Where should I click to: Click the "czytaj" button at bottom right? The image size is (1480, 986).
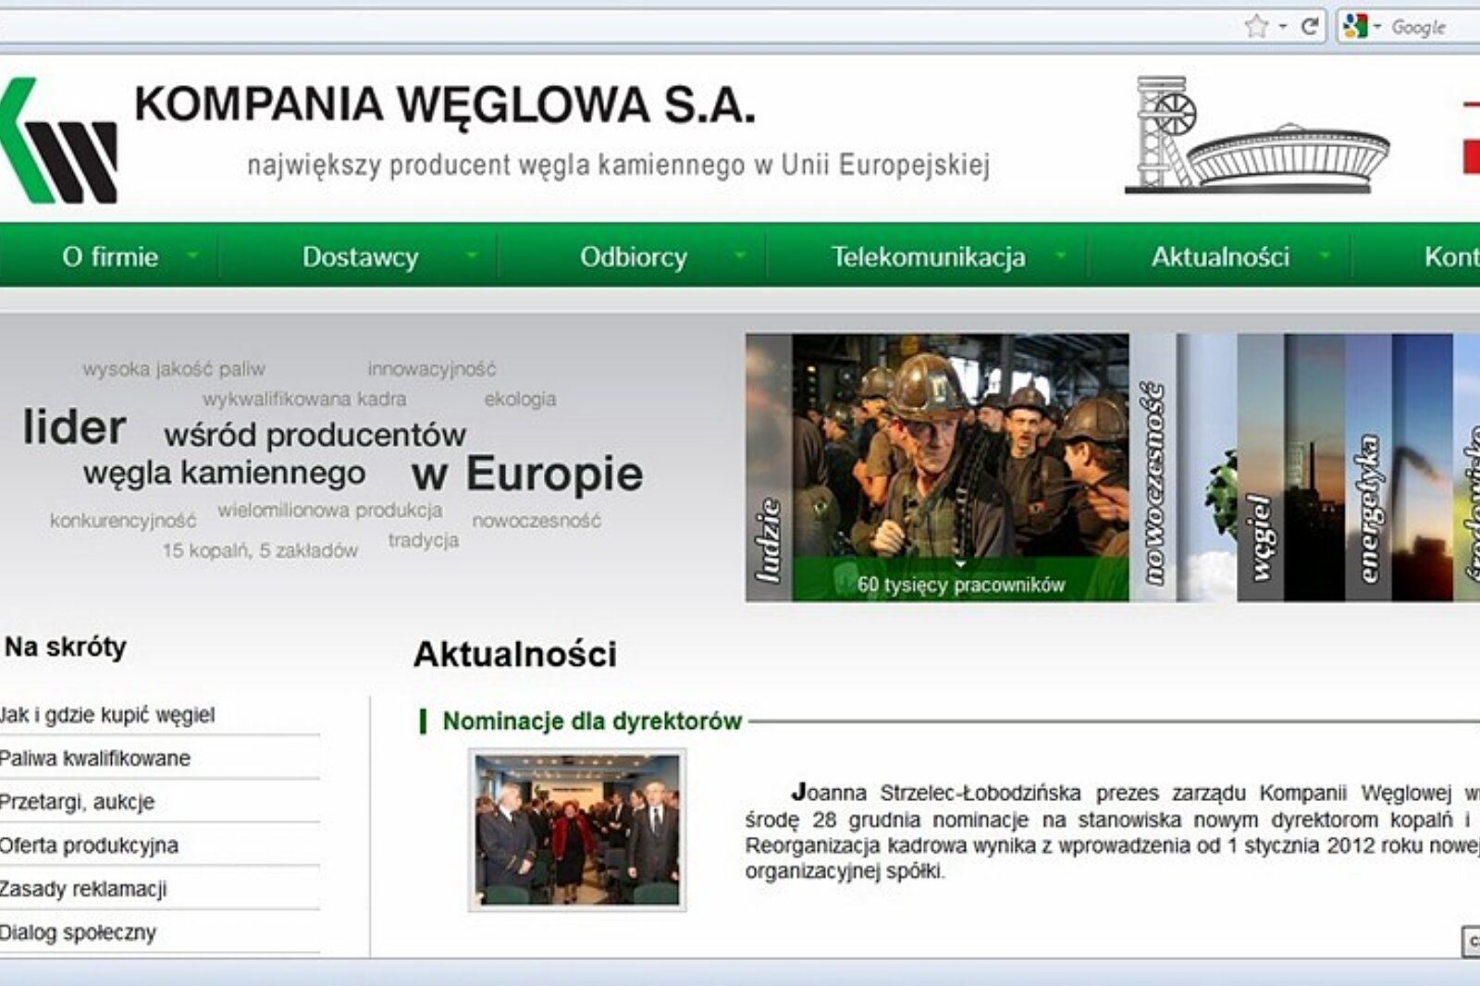(x=1474, y=940)
